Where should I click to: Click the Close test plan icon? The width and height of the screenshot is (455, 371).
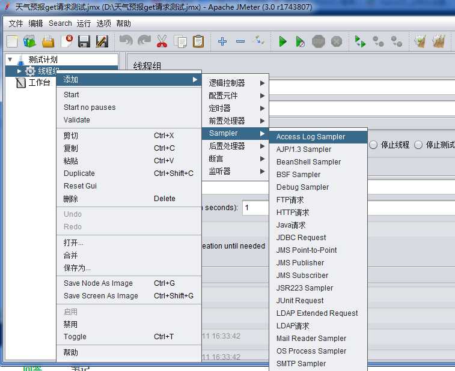67,41
